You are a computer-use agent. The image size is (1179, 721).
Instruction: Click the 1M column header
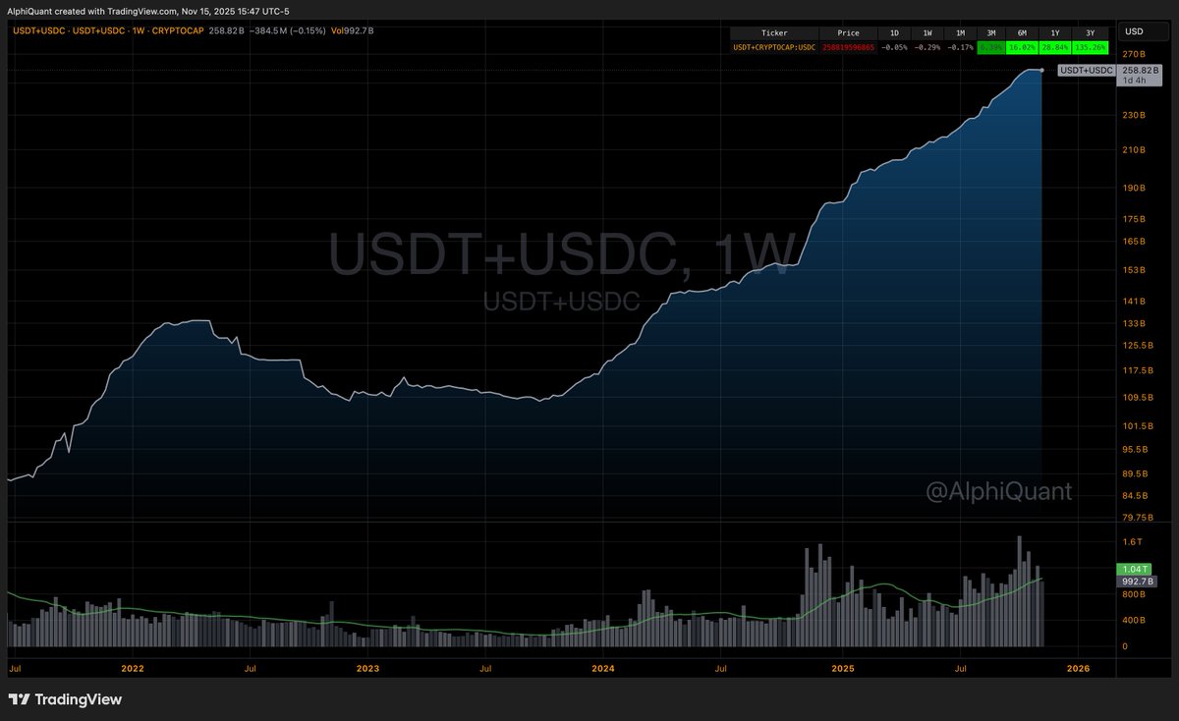[x=959, y=33]
